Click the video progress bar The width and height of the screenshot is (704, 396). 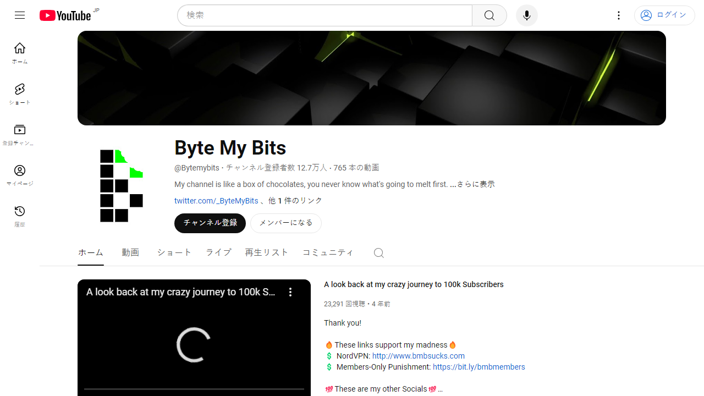[194, 389]
